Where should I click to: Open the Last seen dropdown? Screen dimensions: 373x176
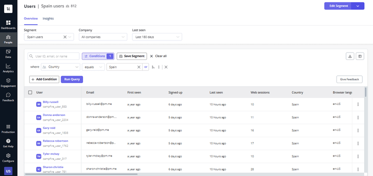point(157,37)
